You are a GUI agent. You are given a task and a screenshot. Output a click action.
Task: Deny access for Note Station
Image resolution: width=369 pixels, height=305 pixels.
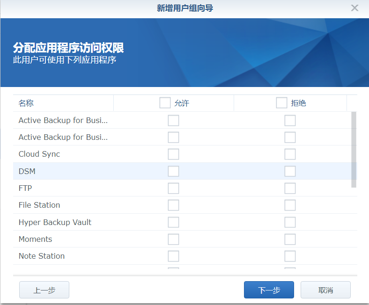[x=290, y=256]
